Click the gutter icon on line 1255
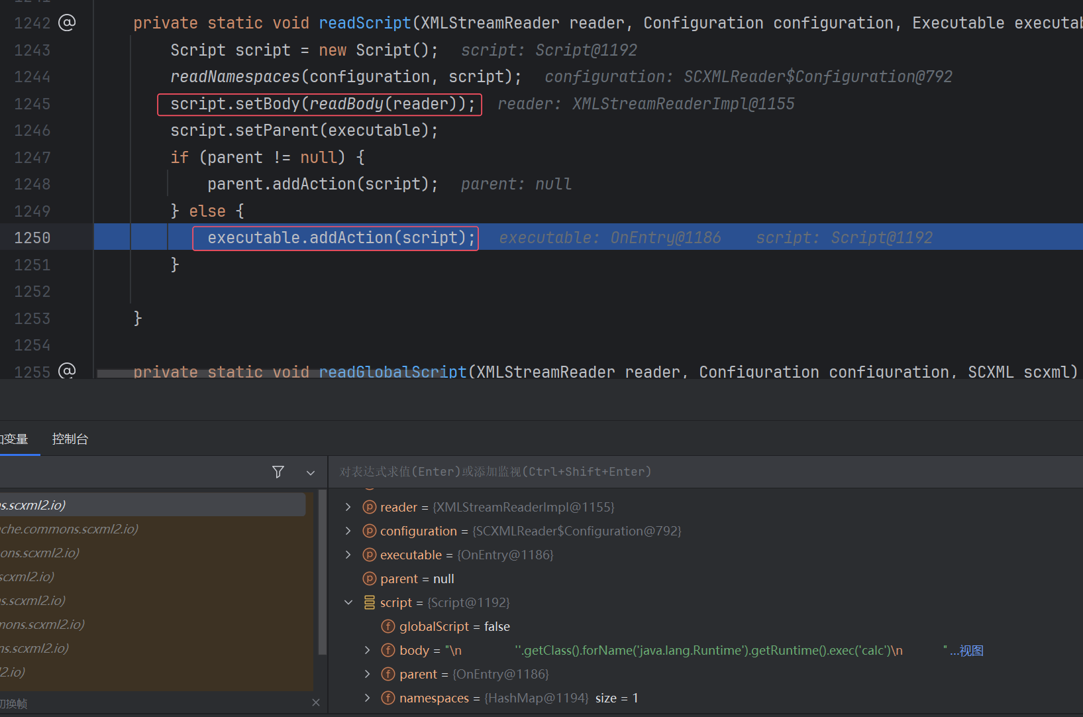Viewport: 1083px width, 717px height. 67,370
